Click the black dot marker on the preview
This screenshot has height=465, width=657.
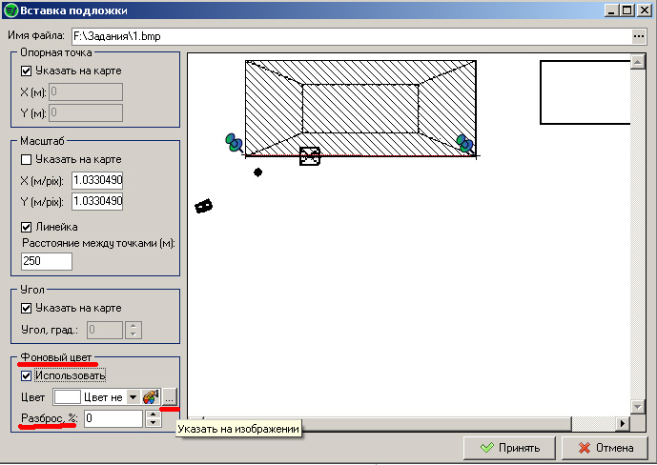pyautogui.click(x=257, y=172)
